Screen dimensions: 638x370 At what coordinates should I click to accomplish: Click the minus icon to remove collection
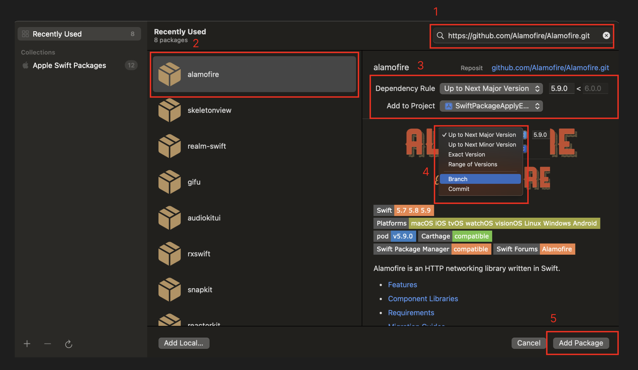point(48,344)
